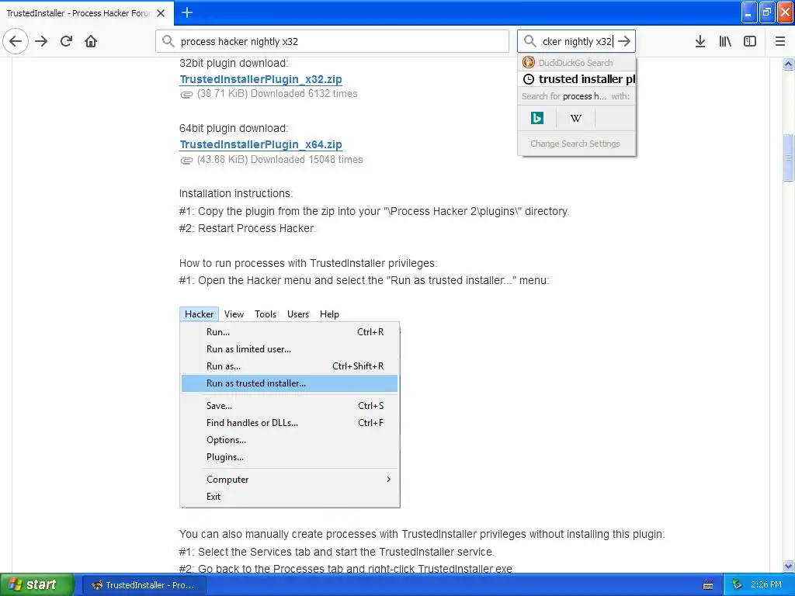Download TrustedInstallerPlugin_x32.zip
Viewport: 795px width, 596px height.
pyautogui.click(x=261, y=79)
